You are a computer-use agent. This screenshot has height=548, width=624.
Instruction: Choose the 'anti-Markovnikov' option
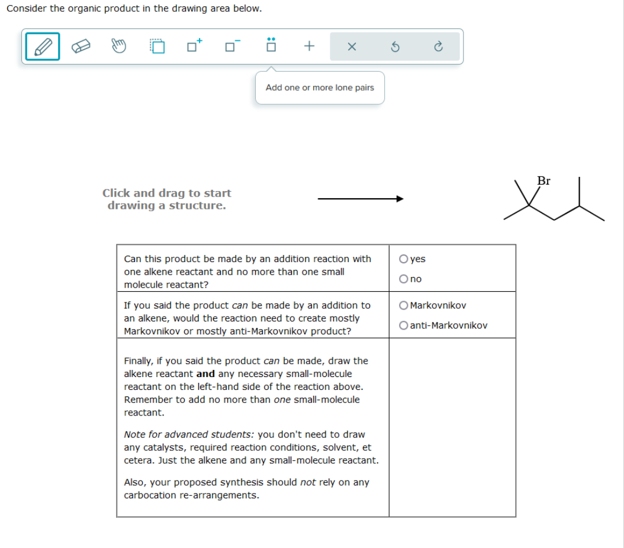[x=403, y=325]
